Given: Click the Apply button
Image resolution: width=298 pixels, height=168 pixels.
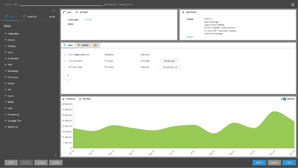Looking at the screenshot, I should pyautogui.click(x=259, y=163).
